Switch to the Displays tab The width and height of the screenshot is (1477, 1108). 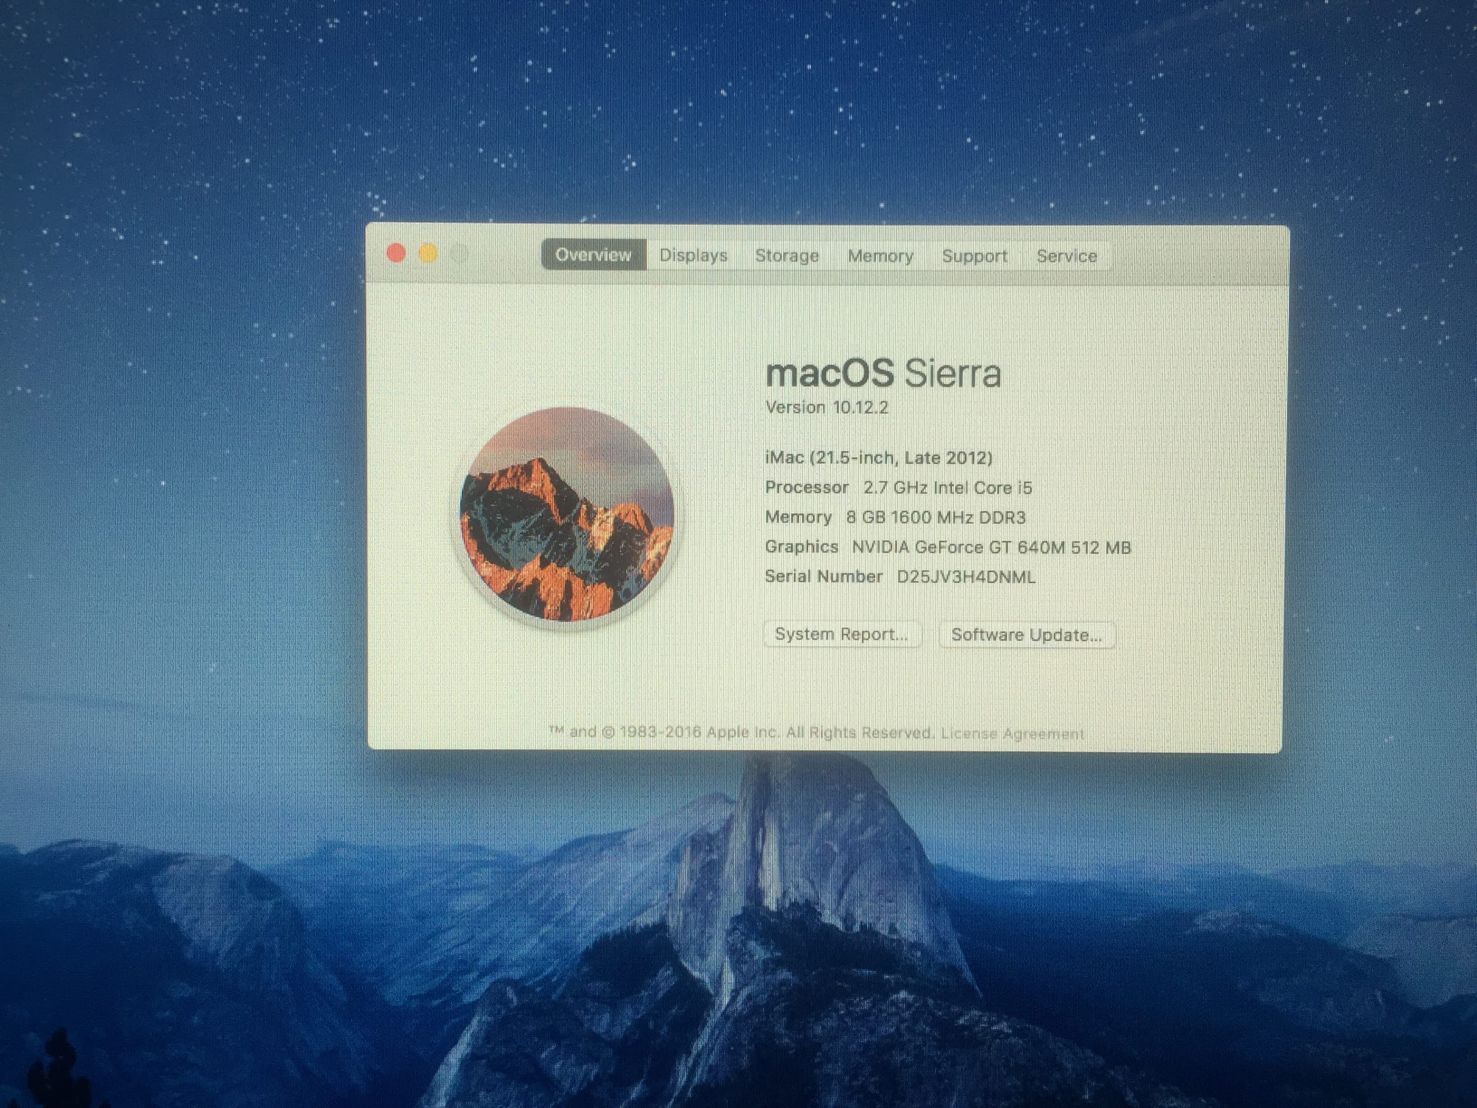[x=693, y=255]
